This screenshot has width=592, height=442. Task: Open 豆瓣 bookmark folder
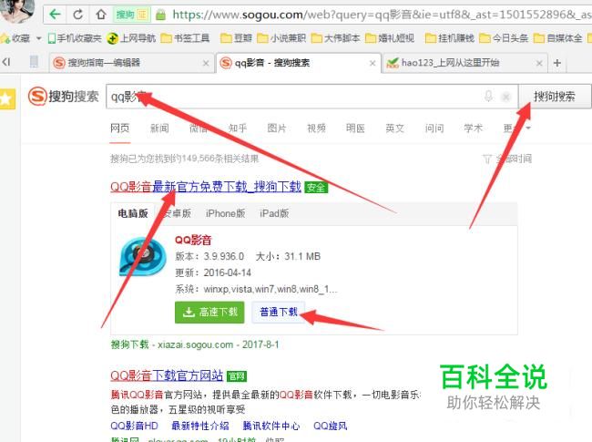click(237, 38)
